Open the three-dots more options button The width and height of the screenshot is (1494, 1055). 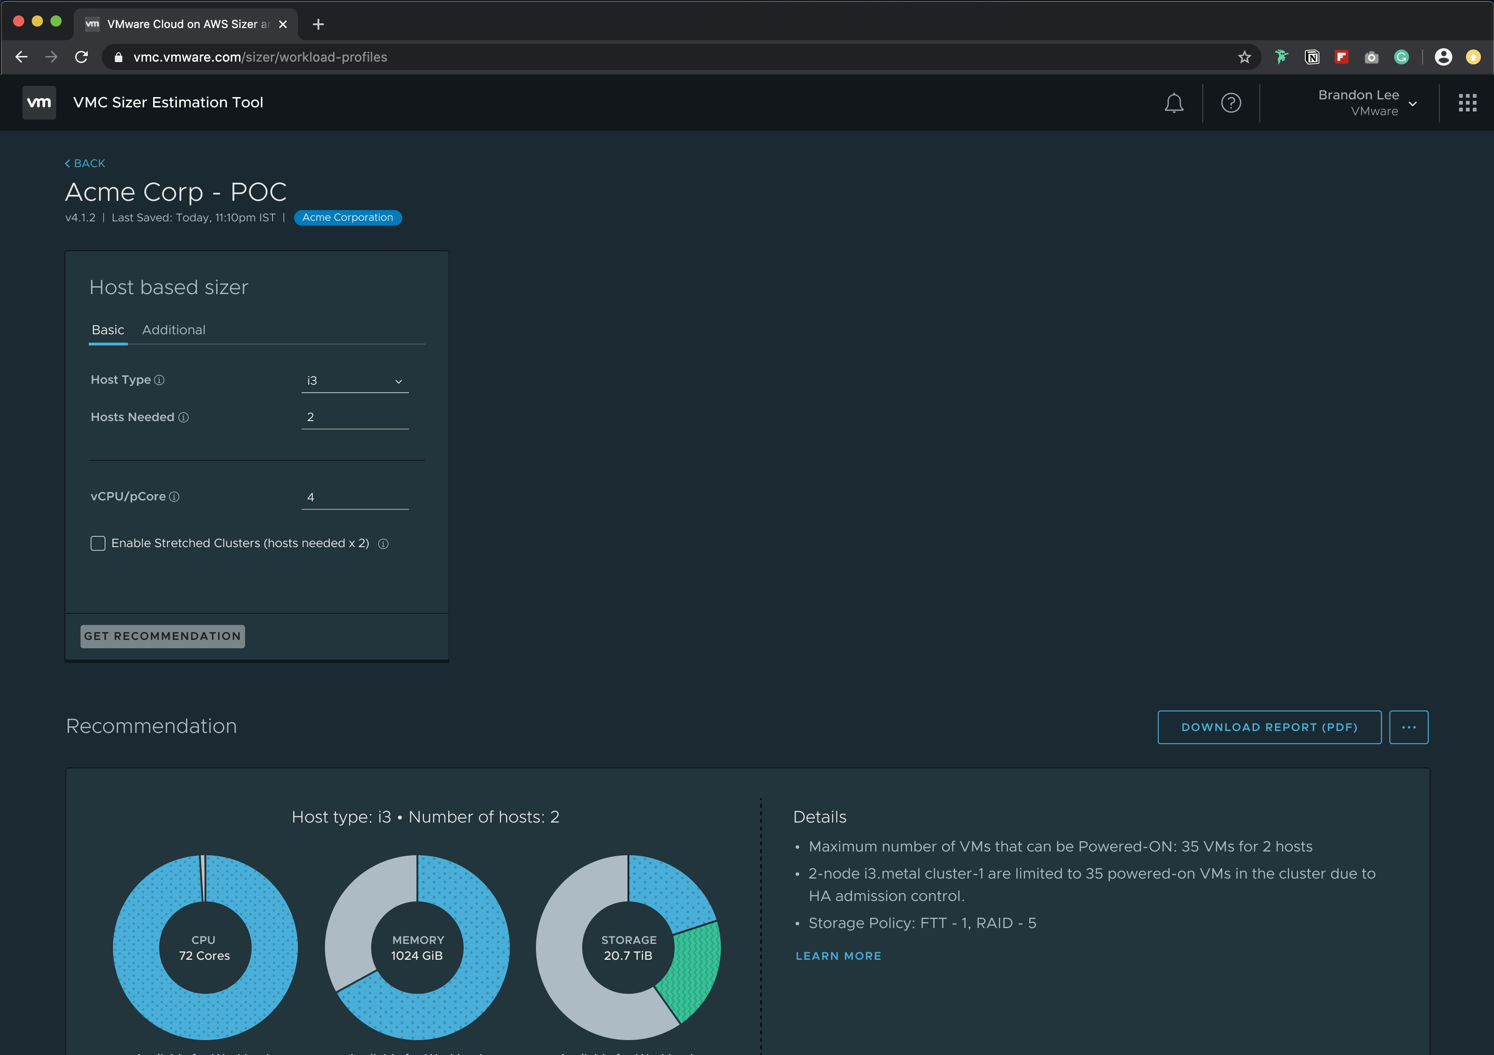(x=1408, y=727)
